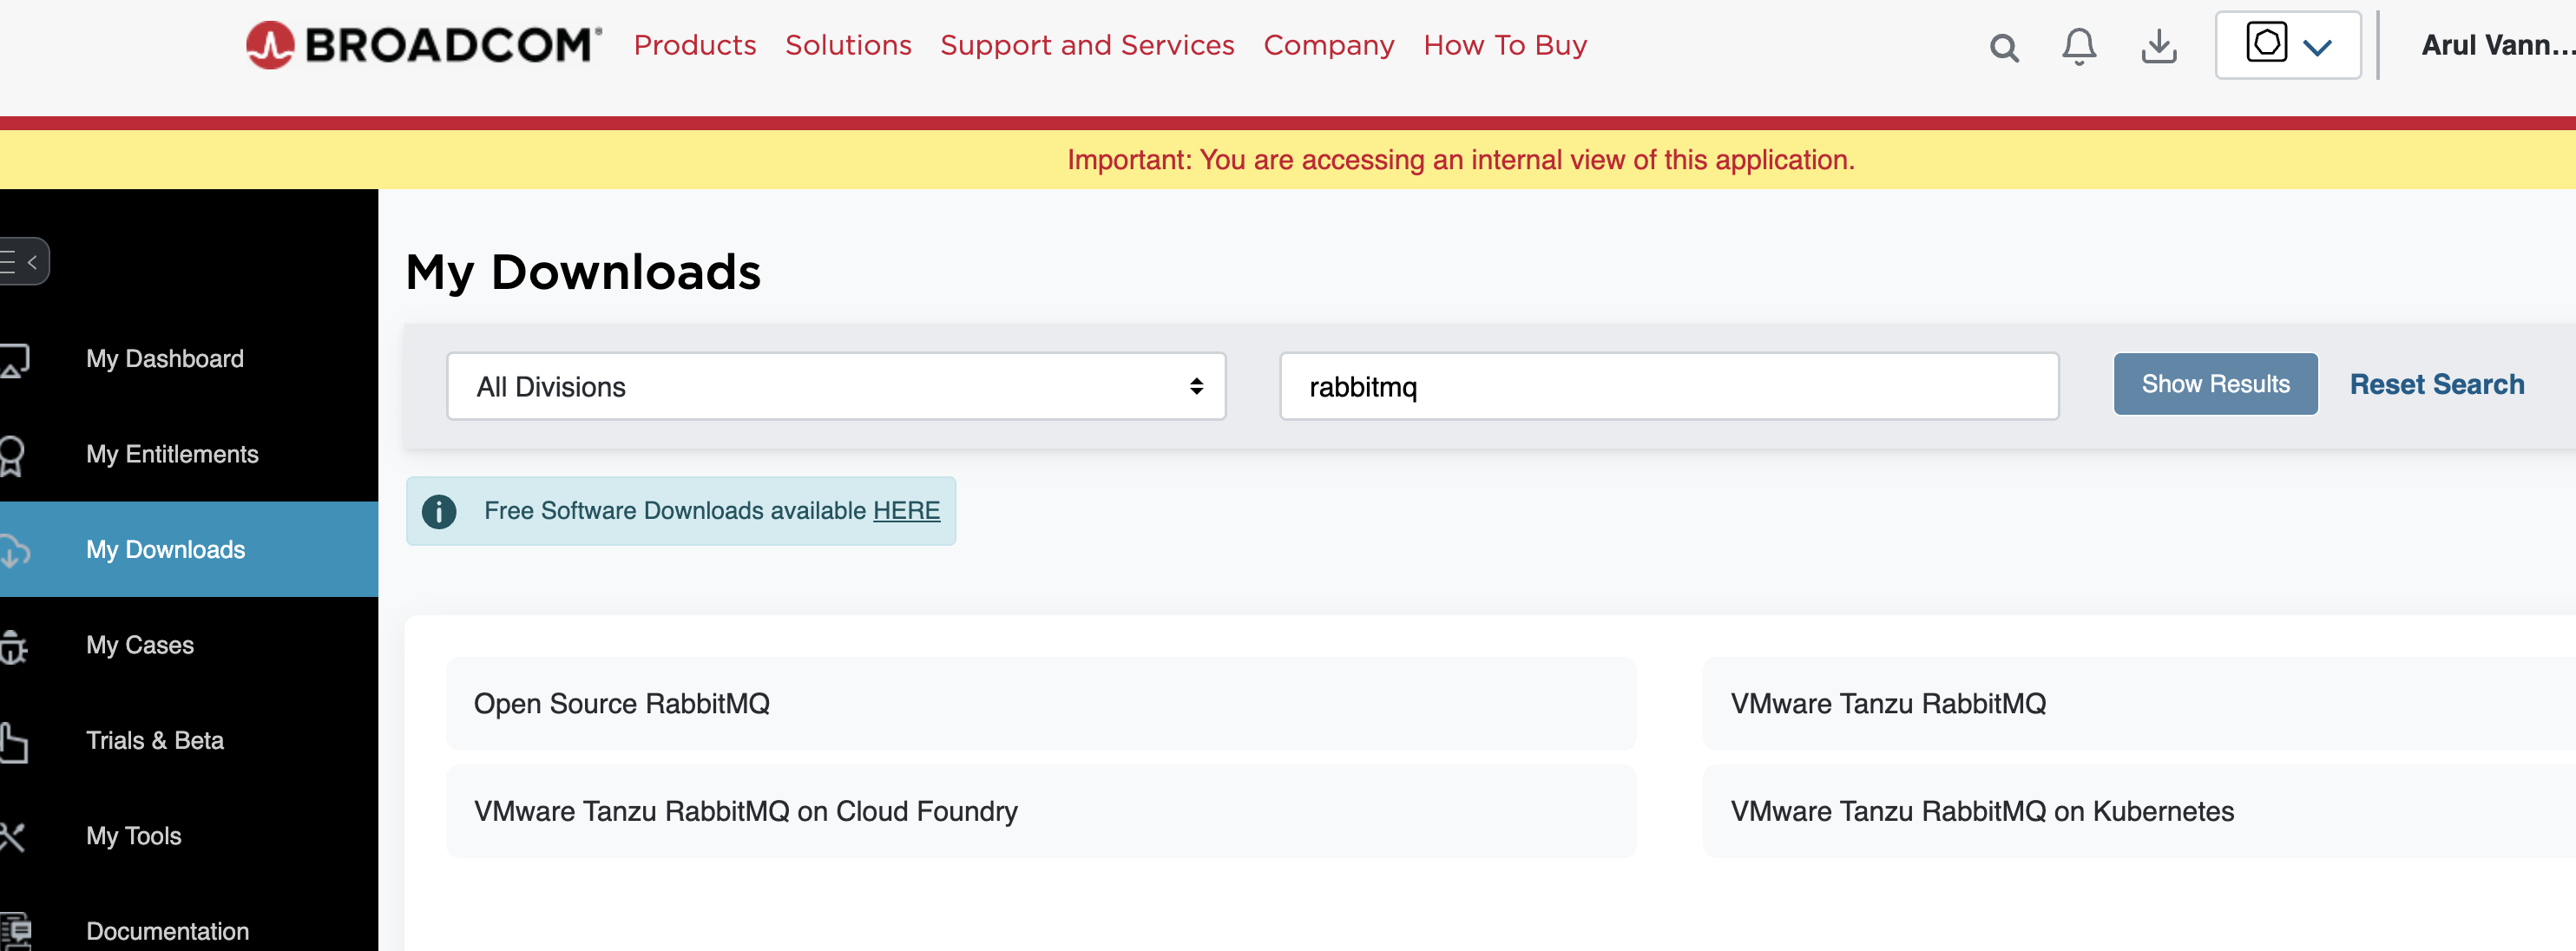Open the tenant selector dropdown in header
This screenshot has height=951, width=2576.
[2288, 45]
